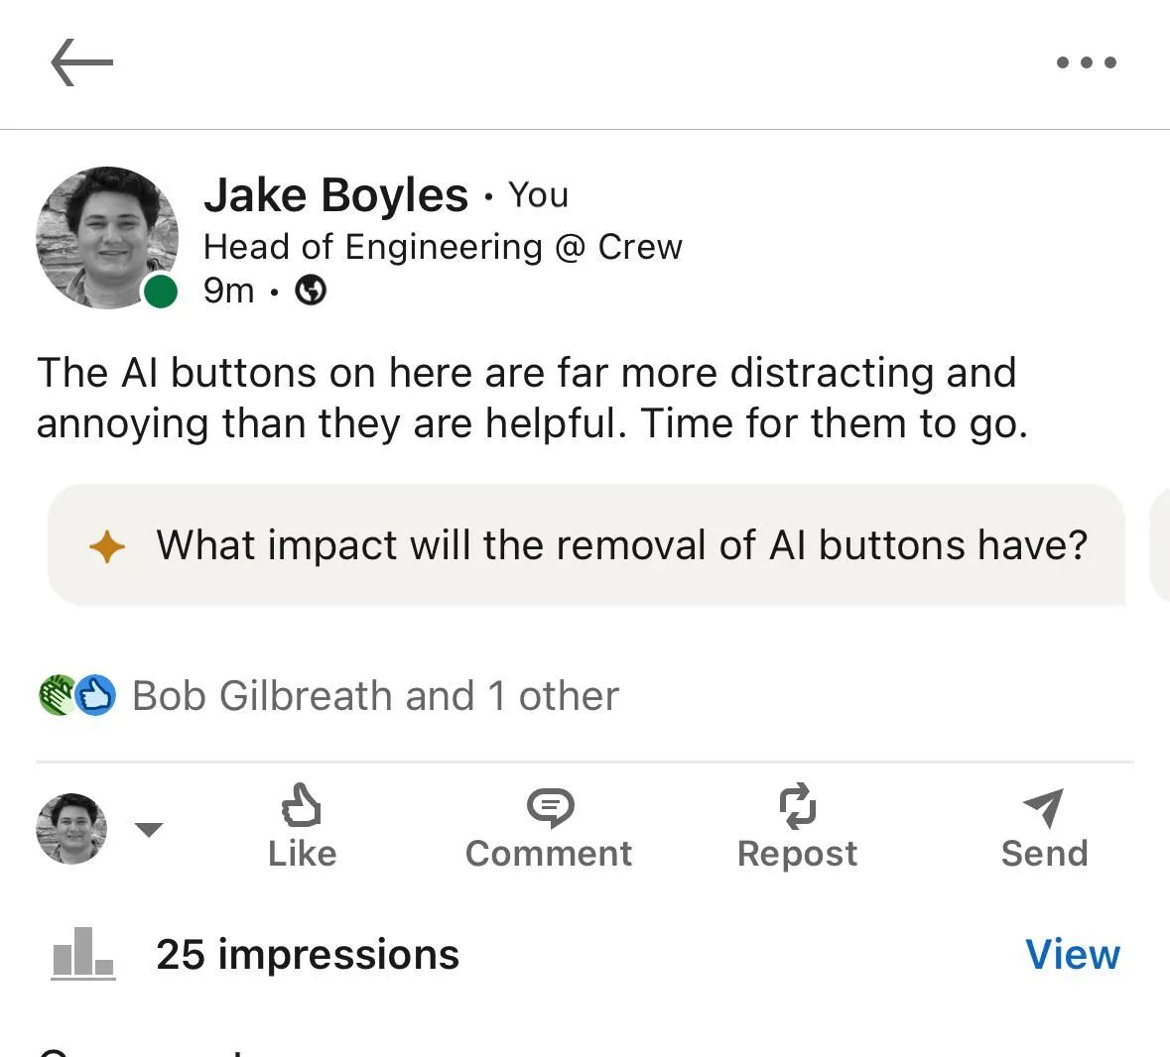Click the impressions bar chart icon
Screen dimensions: 1170x1057
point(83,954)
